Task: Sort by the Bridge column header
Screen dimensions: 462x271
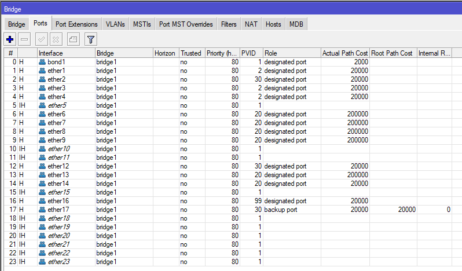Action: (124, 53)
